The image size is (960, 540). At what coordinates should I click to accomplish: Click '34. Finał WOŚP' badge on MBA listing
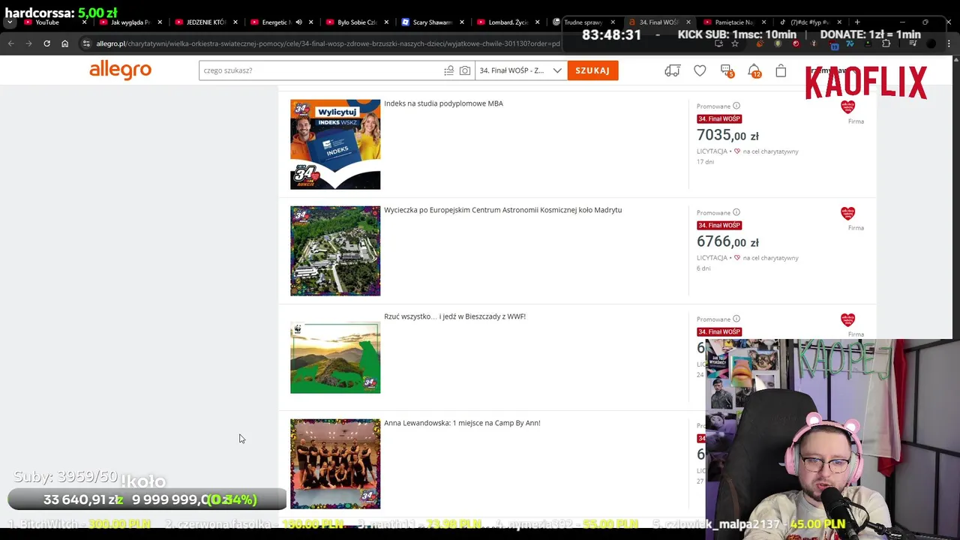pos(719,118)
